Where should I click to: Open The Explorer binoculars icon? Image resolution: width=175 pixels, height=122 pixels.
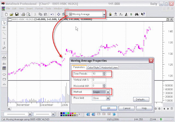click(x=136, y=14)
